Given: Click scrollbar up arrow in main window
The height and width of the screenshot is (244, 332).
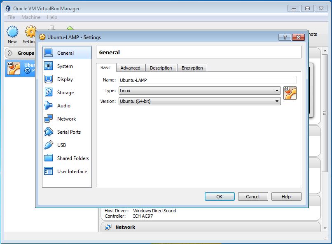Looking at the screenshot, I should pyautogui.click(x=325, y=51).
